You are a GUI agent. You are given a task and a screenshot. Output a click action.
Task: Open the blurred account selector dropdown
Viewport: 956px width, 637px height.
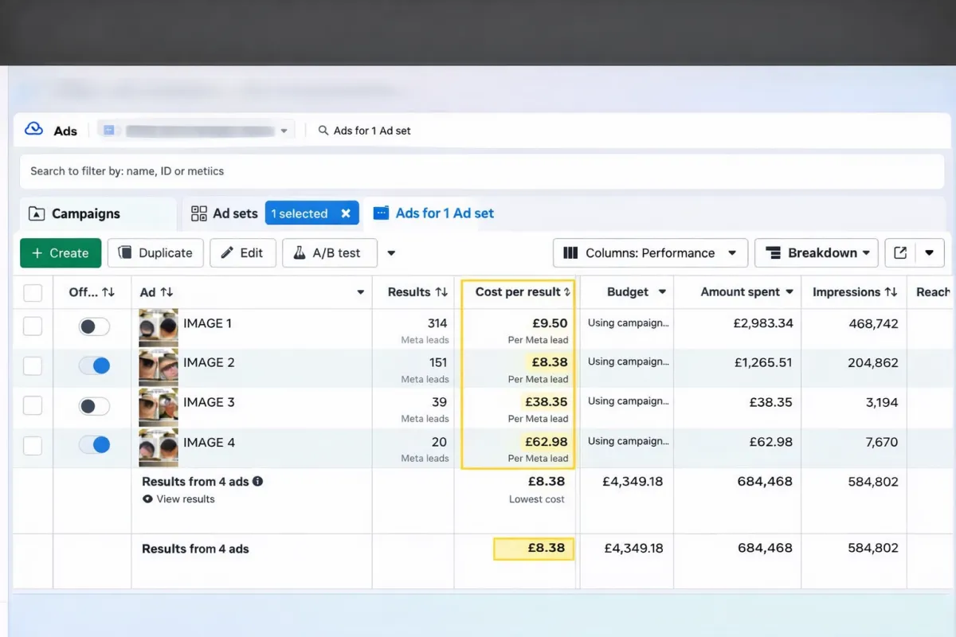click(196, 131)
